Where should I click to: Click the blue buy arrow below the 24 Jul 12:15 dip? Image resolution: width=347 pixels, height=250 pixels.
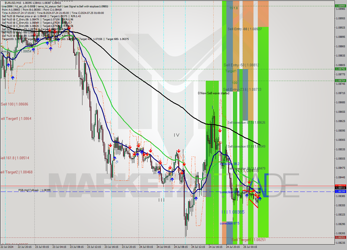[196, 198]
